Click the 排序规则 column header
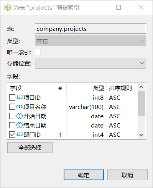This screenshot has width=153, height=188. point(120,88)
